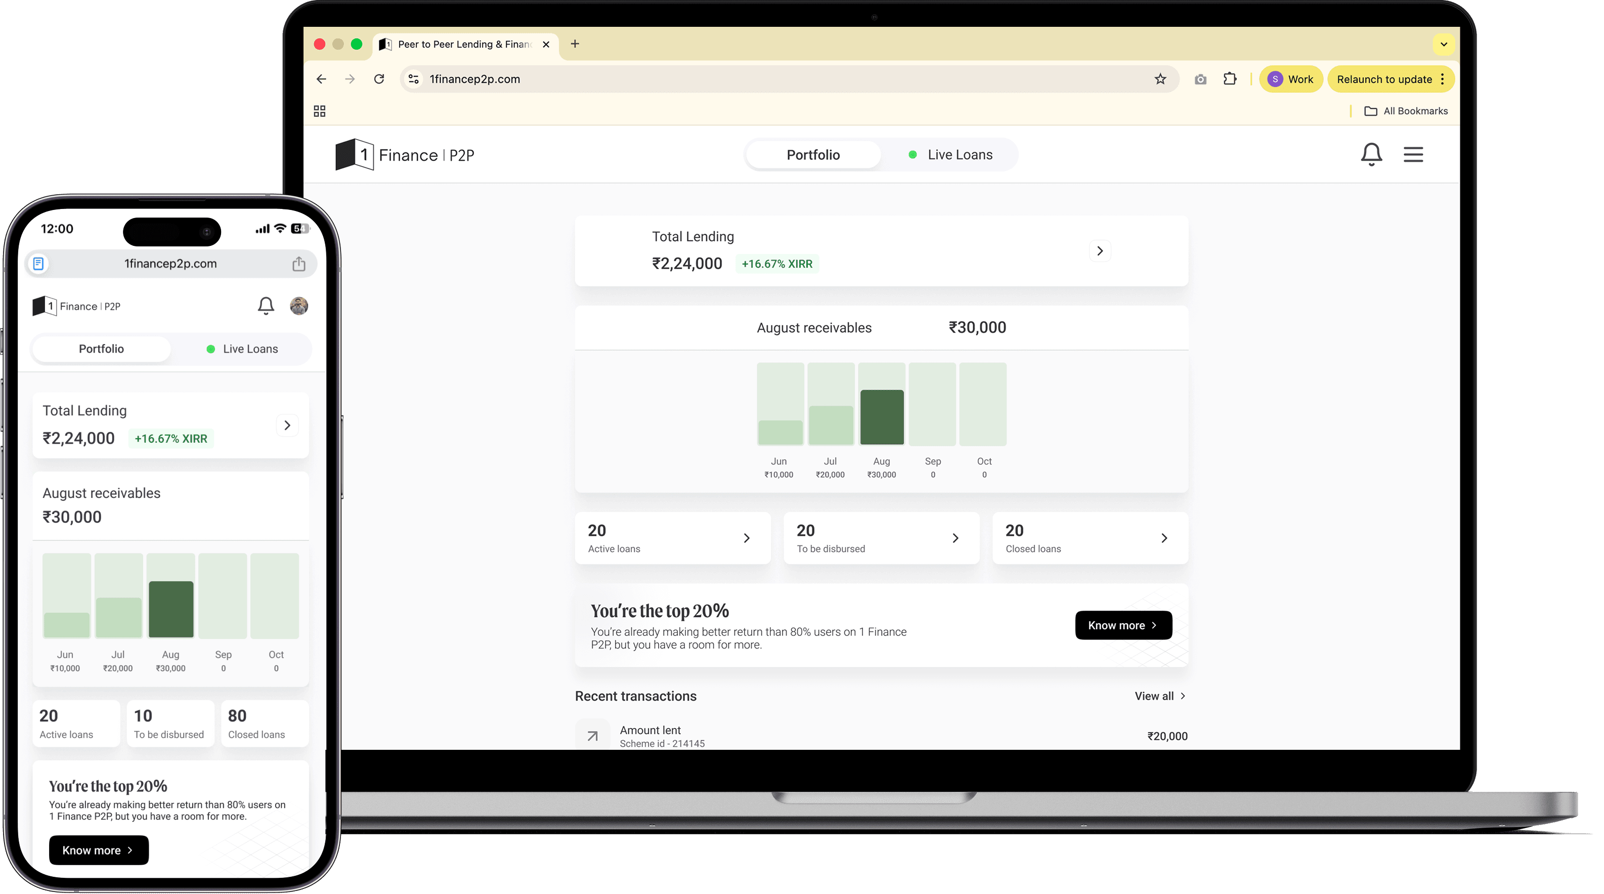Expand the tab search chevron at top right
The height and width of the screenshot is (894, 1604).
point(1443,44)
